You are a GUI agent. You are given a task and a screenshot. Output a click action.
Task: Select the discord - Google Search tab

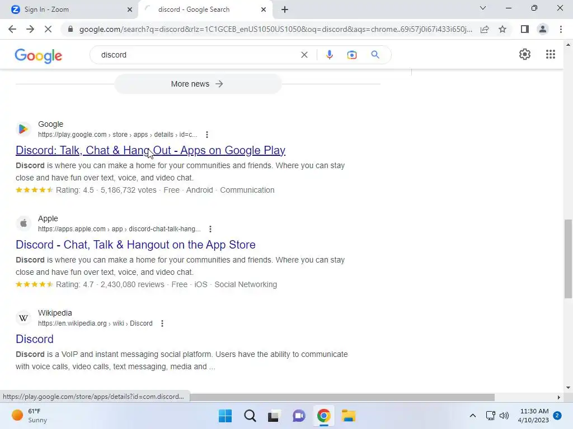click(206, 9)
